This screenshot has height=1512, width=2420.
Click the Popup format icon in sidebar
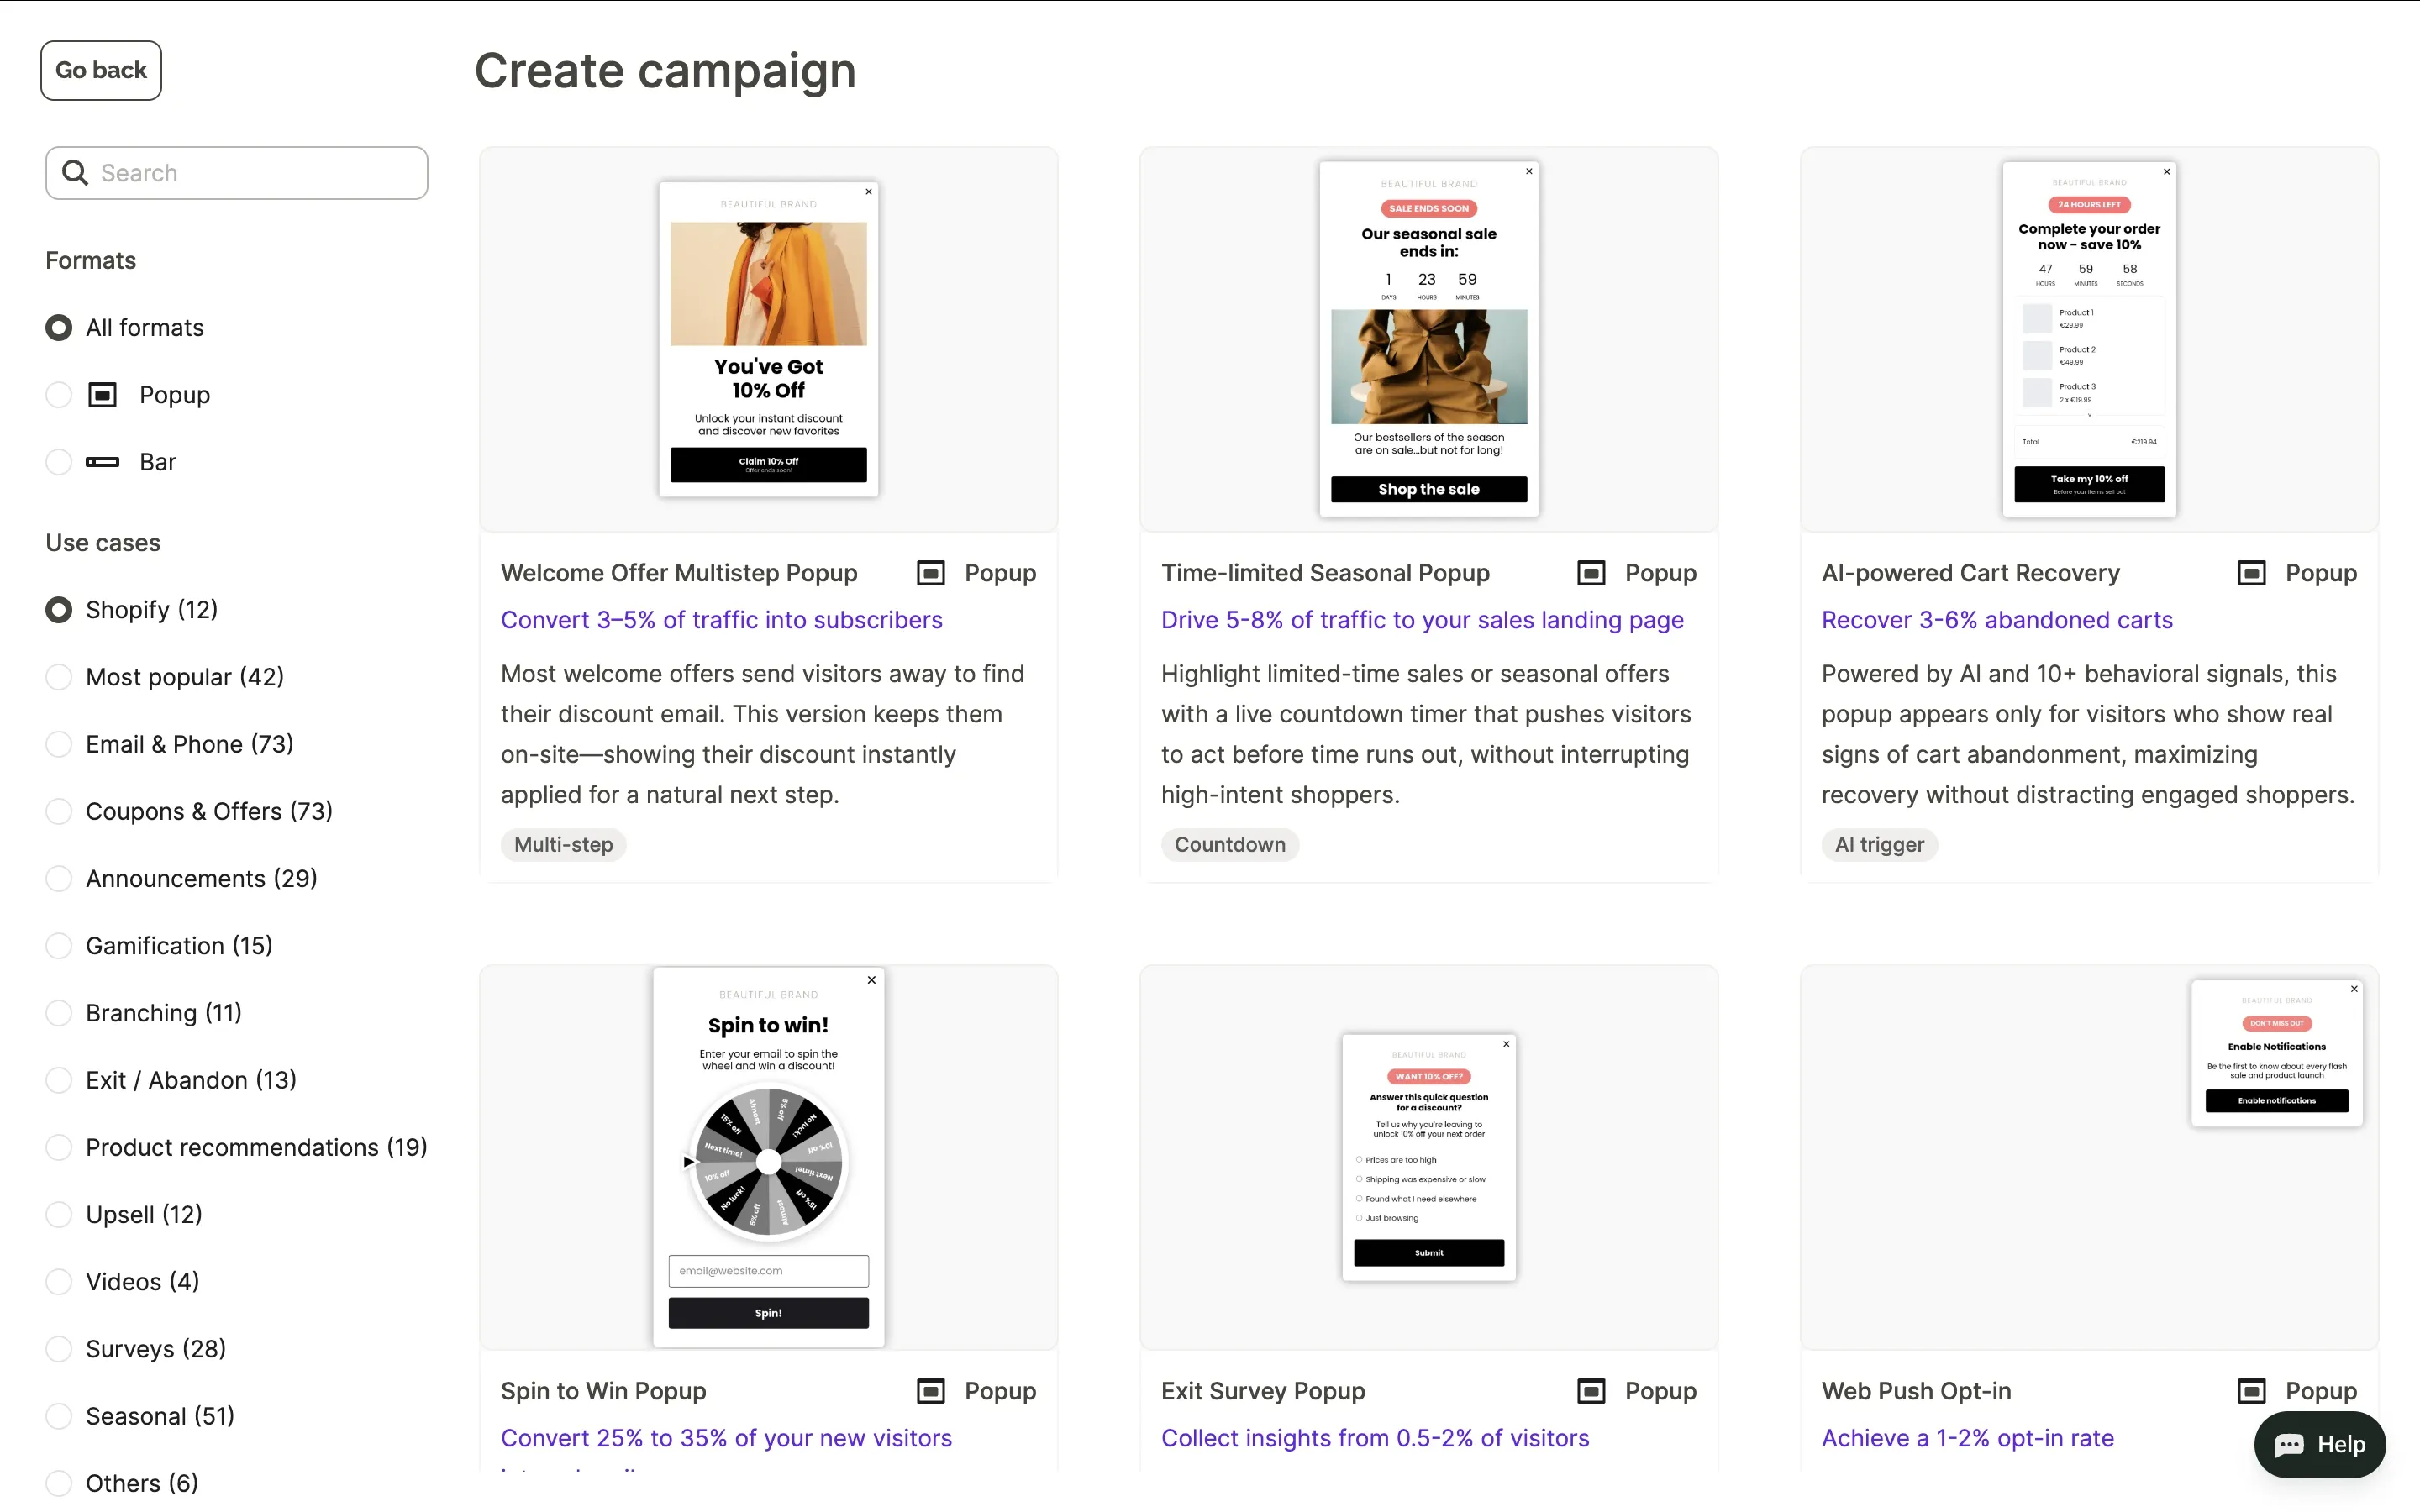[x=102, y=395]
